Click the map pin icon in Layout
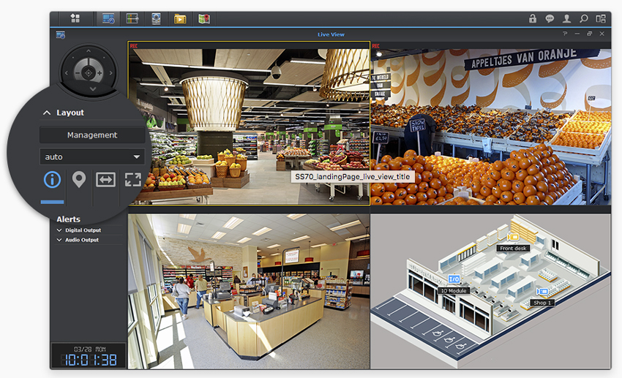622x378 pixels. pyautogui.click(x=79, y=179)
